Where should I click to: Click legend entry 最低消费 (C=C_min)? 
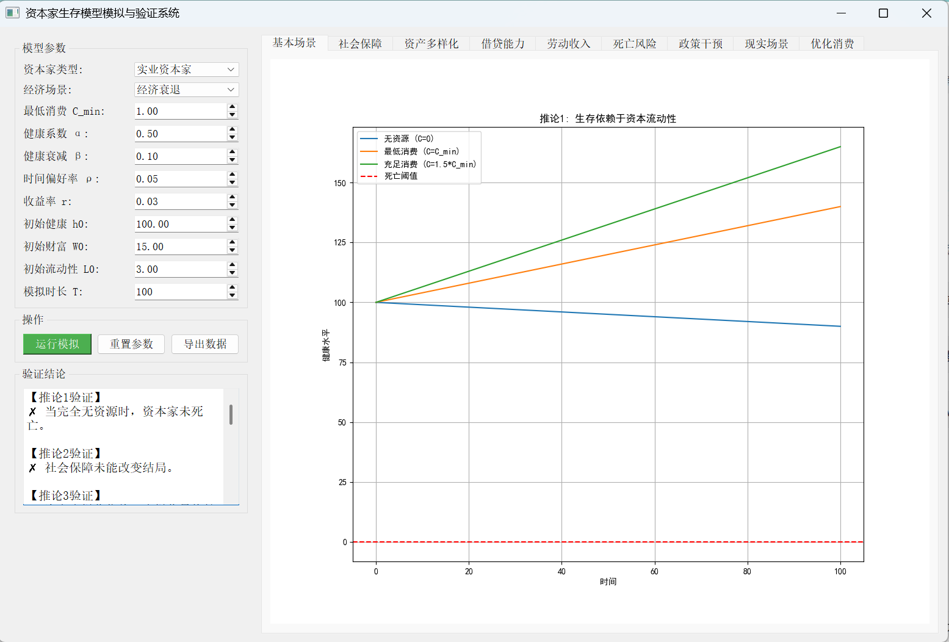tap(421, 151)
